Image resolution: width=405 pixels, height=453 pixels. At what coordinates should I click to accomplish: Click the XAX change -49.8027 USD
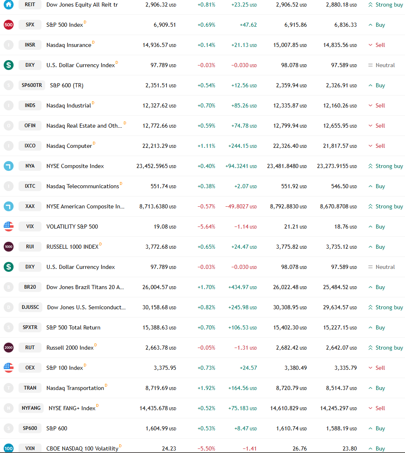tap(241, 206)
